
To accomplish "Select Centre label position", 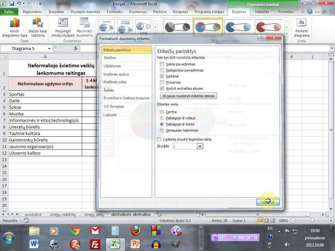I will click(x=162, y=112).
